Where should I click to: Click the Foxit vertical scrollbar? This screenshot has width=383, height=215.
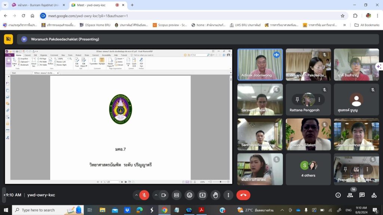[231, 127]
